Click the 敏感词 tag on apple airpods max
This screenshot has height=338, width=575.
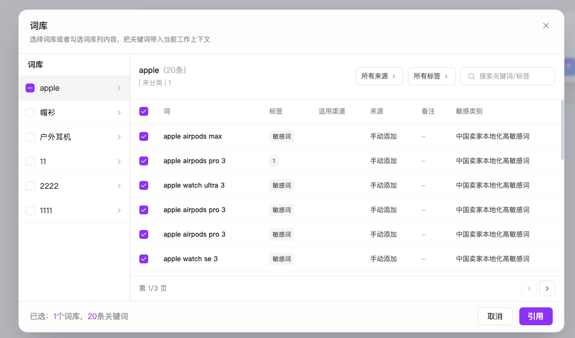281,136
